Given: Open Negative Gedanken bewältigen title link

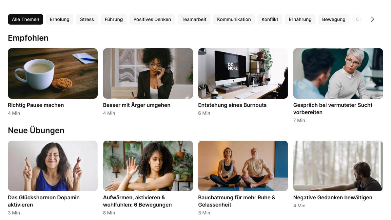Looking at the screenshot, I should pyautogui.click(x=333, y=198).
